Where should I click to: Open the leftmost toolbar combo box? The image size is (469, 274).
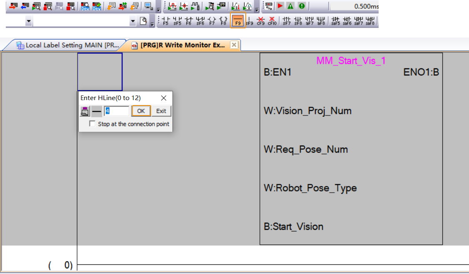(x=27, y=20)
